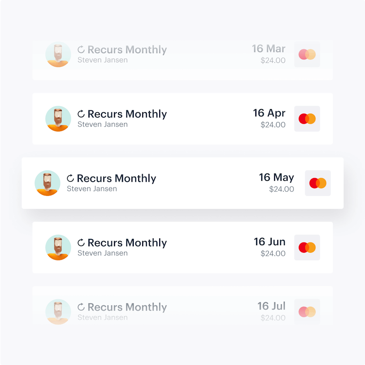Image resolution: width=365 pixels, height=365 pixels.
Task: Click the recurring arrow icon on the 16 Apr row
Action: [x=81, y=114]
